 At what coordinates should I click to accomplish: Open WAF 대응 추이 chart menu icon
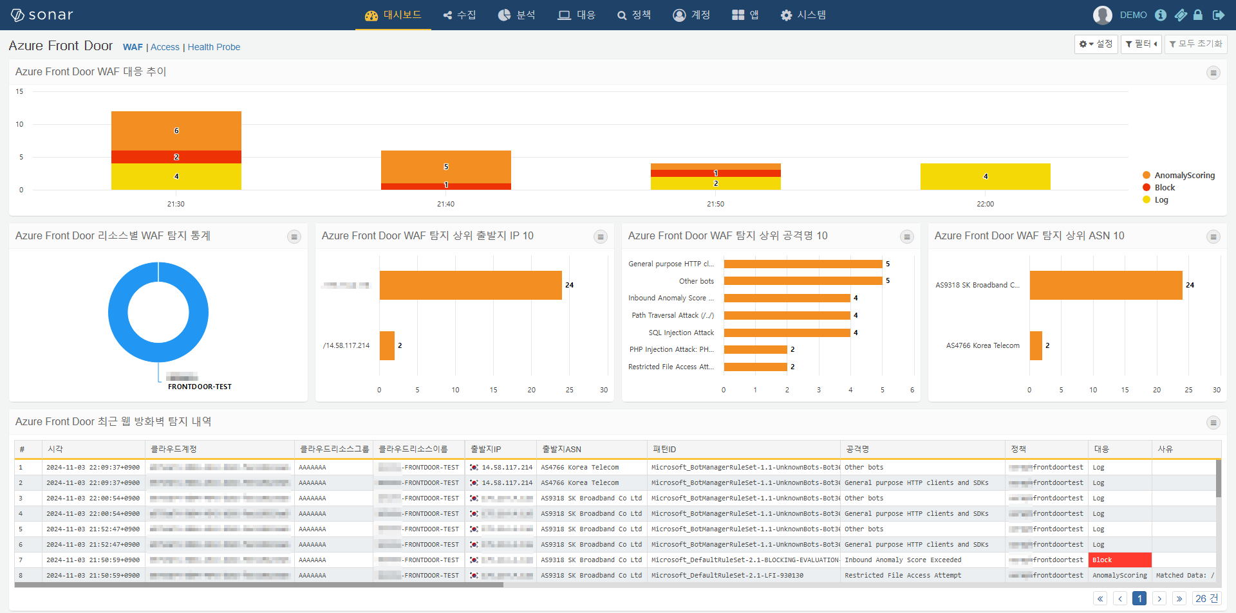coord(1213,73)
